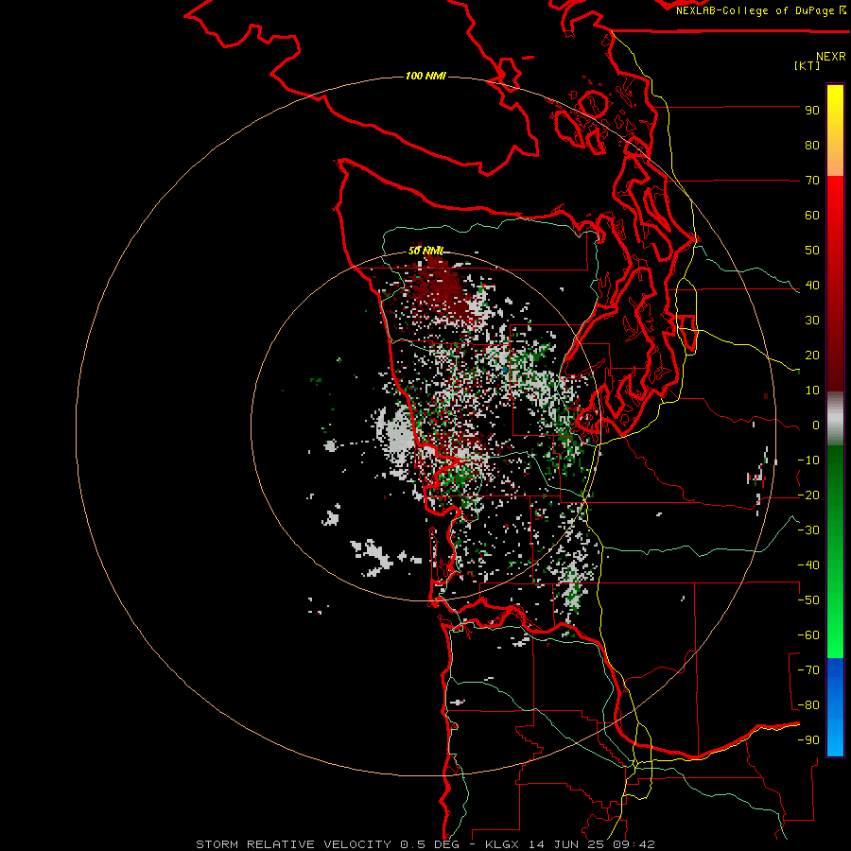Pick the yellow top segment of the color bar
The width and height of the screenshot is (851, 851).
pyautogui.click(x=835, y=116)
